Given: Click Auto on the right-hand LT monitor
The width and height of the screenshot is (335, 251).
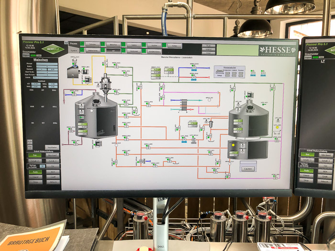Looking at the screenshot, I should click(307, 171).
